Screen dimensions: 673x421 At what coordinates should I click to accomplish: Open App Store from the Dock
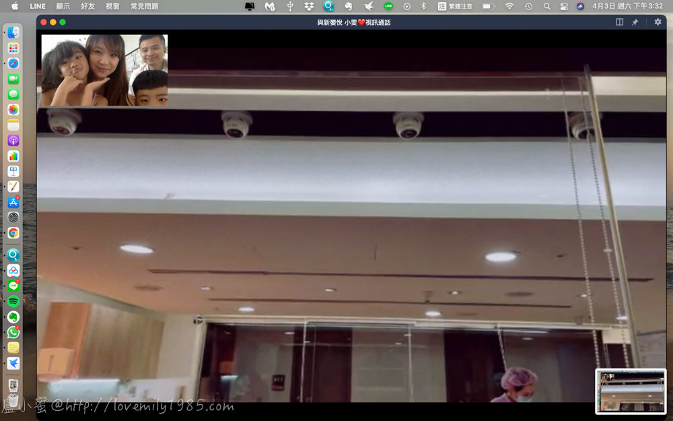[x=13, y=202]
